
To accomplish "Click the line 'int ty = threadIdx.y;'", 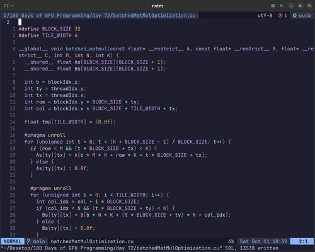I will 55,89.
